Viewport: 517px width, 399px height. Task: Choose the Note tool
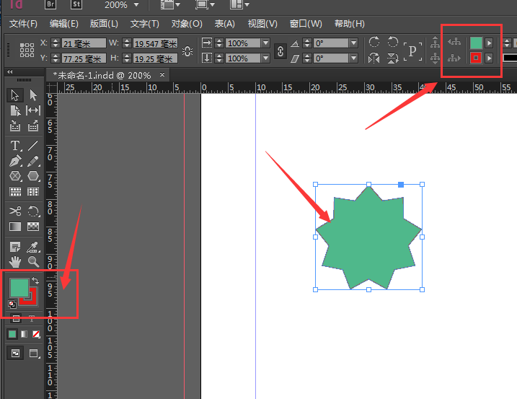[15, 247]
